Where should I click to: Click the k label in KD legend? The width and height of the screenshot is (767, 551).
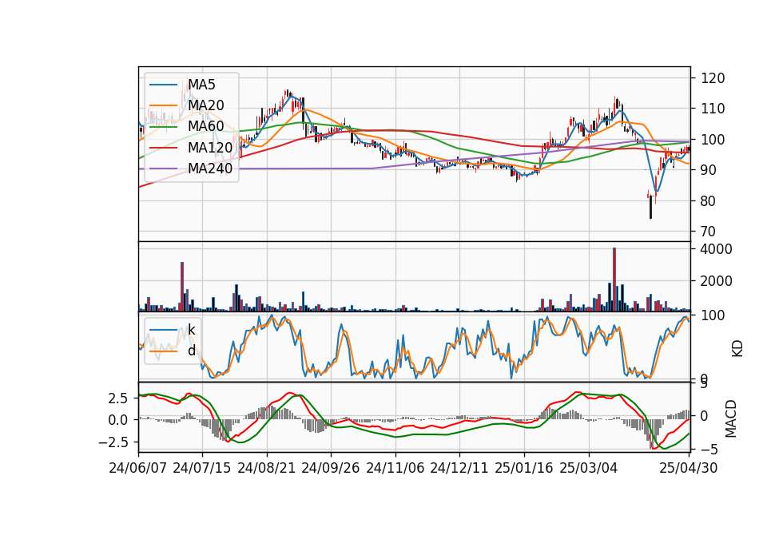coord(192,329)
